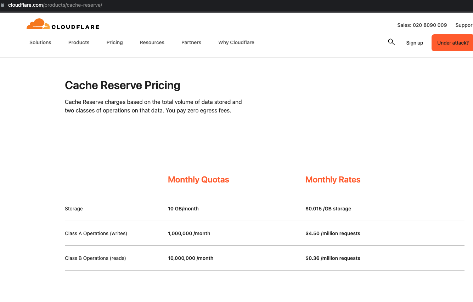
Task: Select the Class A Operations (writes) row
Action: coord(96,233)
